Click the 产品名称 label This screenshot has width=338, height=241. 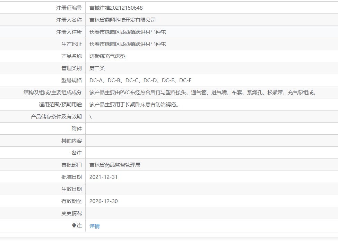click(x=71, y=56)
